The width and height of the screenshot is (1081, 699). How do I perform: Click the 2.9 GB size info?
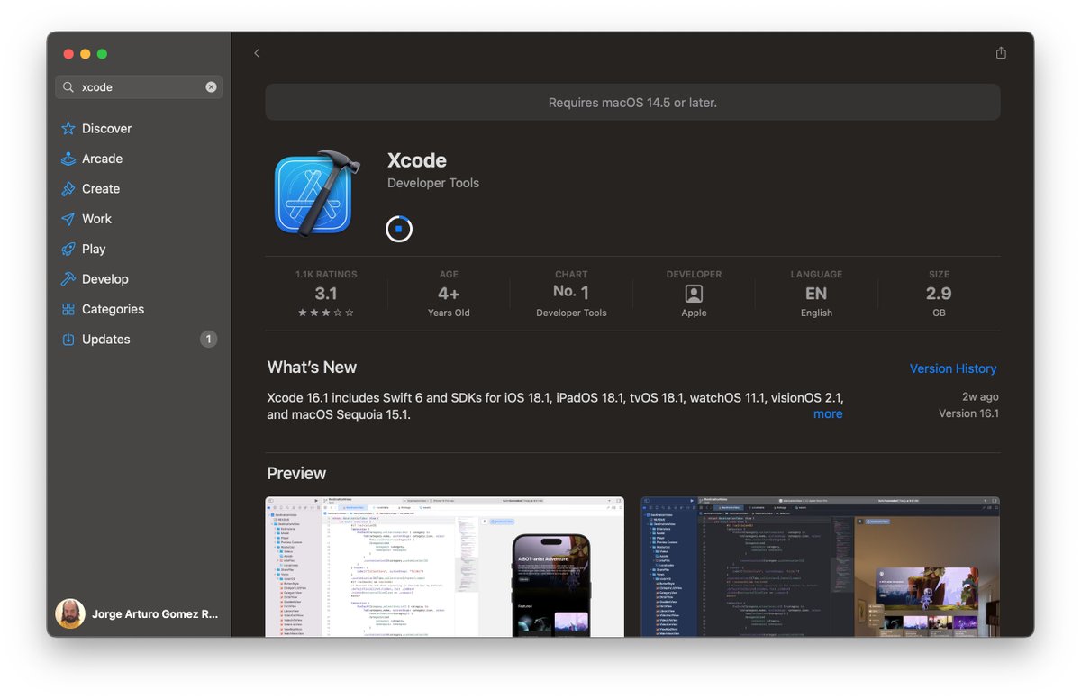coord(939,294)
